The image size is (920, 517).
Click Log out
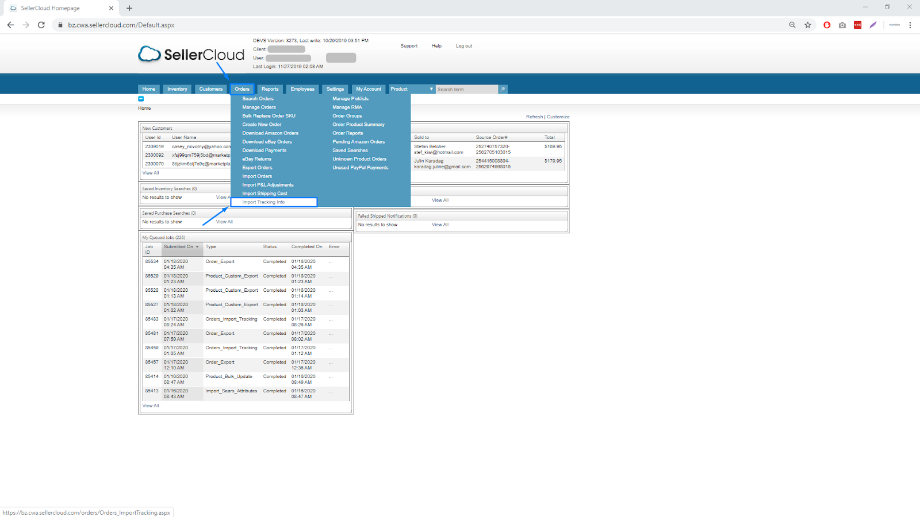464,46
